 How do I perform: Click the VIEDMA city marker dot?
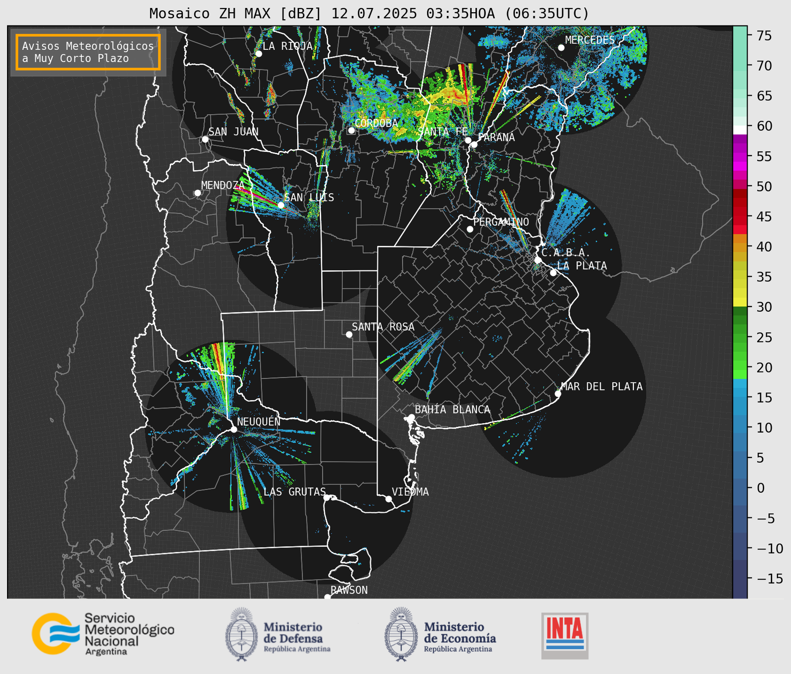pos(389,499)
